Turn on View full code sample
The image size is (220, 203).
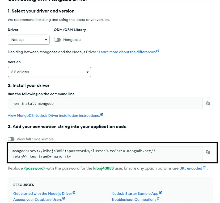11,139
